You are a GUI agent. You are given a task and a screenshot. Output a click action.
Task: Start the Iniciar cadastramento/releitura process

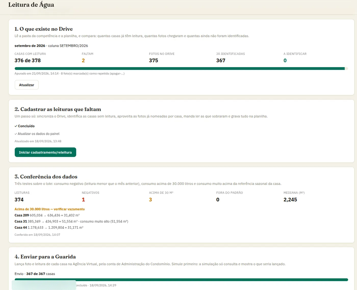pyautogui.click(x=45, y=152)
